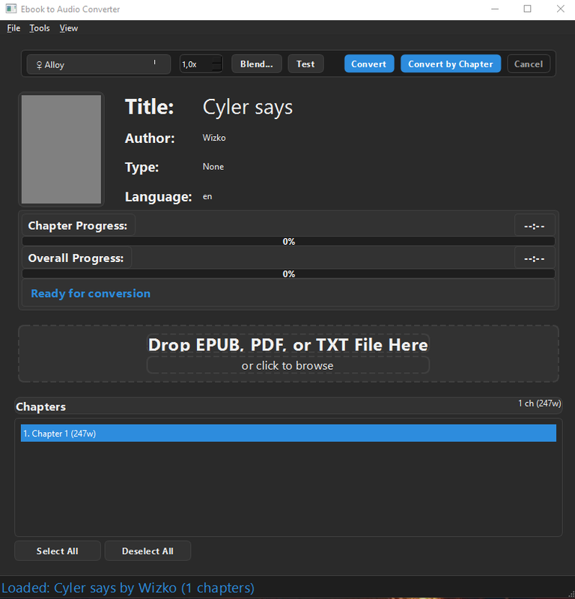Click the Chapter Progress time '--:--'
The width and height of the screenshot is (575, 599).
click(x=534, y=226)
